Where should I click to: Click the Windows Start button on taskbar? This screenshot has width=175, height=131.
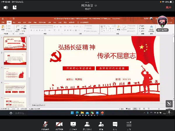click(72, 113)
